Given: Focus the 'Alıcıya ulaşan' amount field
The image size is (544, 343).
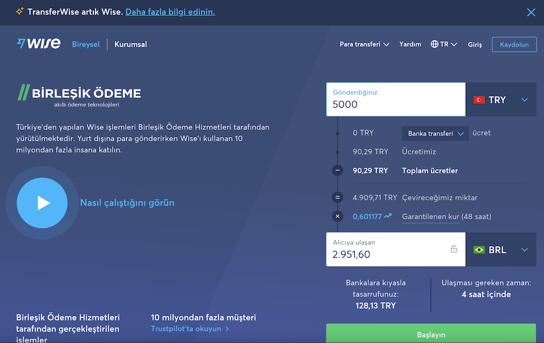Looking at the screenshot, I should tap(396, 250).
